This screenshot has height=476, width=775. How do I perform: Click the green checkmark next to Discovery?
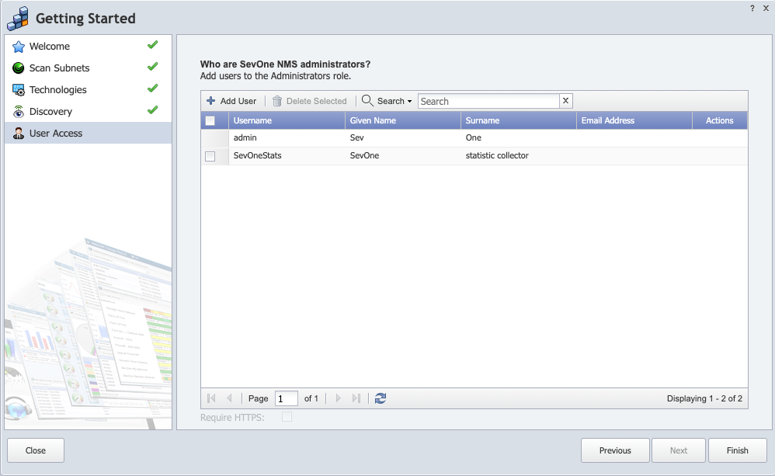(x=153, y=109)
